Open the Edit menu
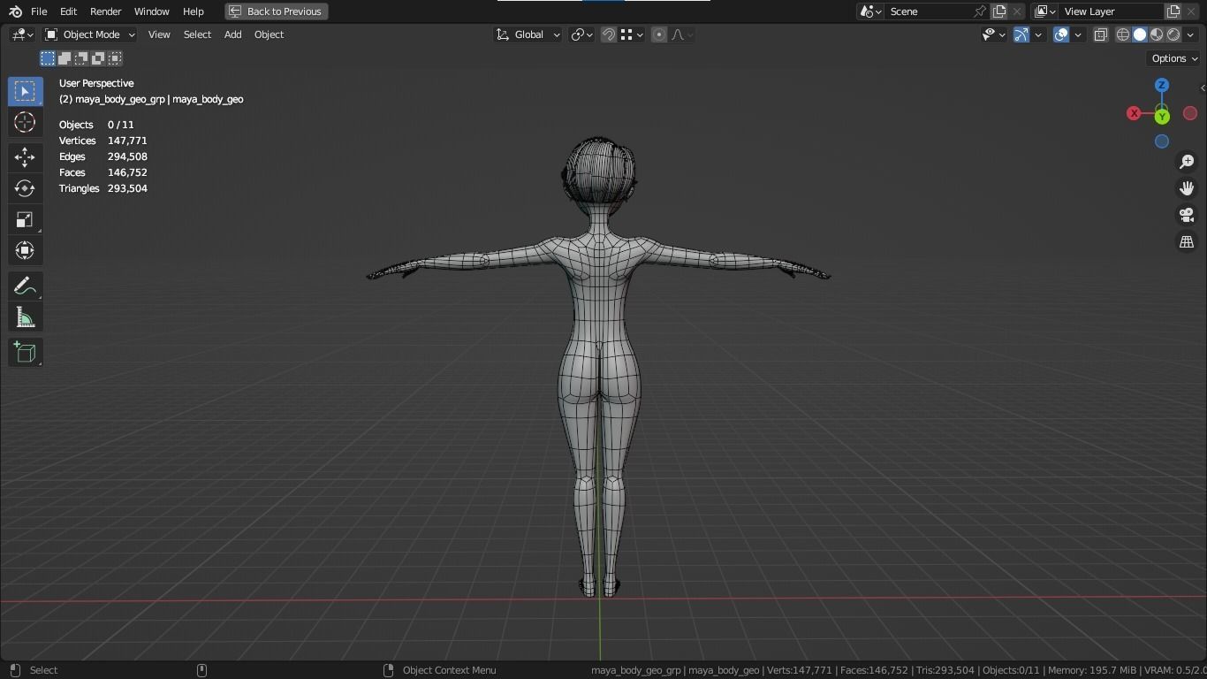Screen dimensions: 1207x679 (68, 11)
